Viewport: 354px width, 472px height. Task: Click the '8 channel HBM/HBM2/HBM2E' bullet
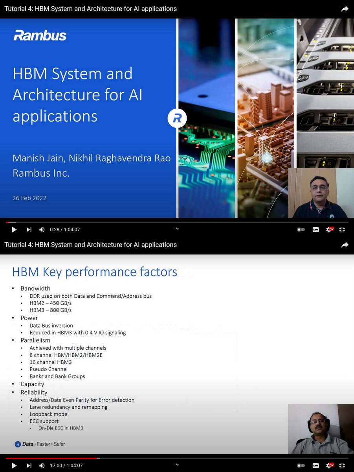66,355
